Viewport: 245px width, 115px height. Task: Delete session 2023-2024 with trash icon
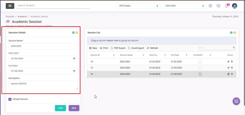[232, 68]
